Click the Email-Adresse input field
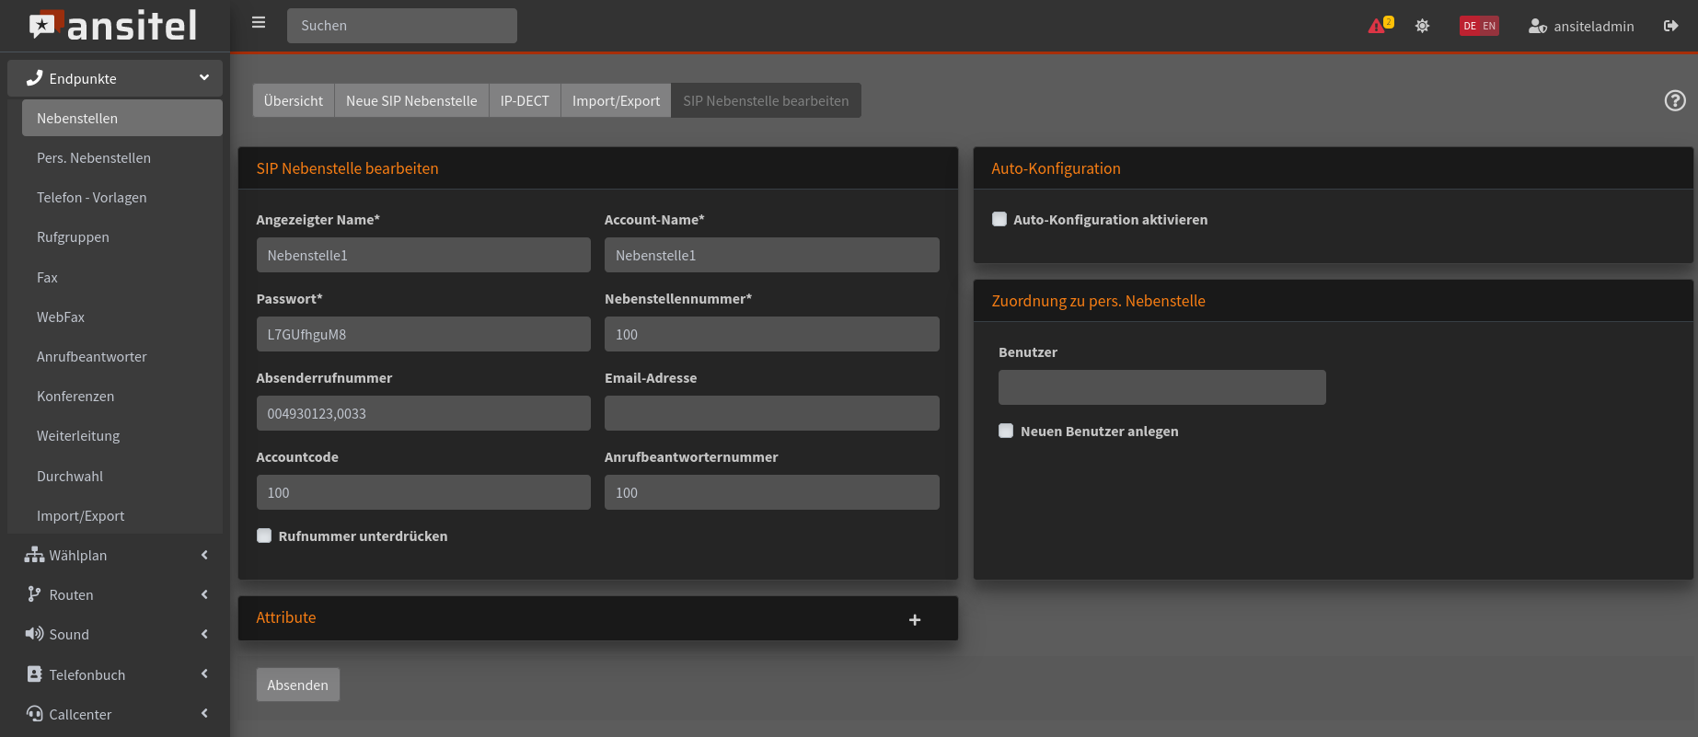 tap(771, 413)
